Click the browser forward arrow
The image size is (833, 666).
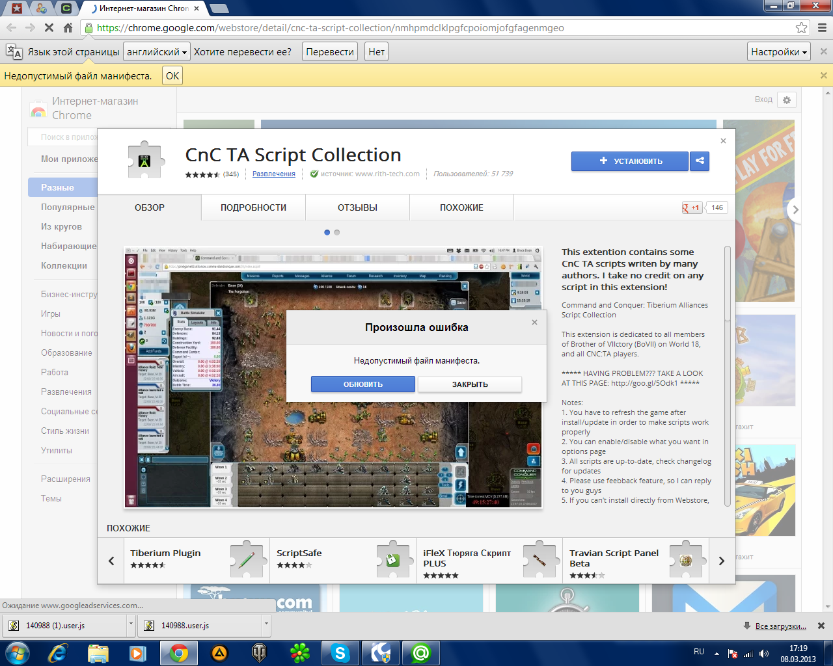coord(30,28)
